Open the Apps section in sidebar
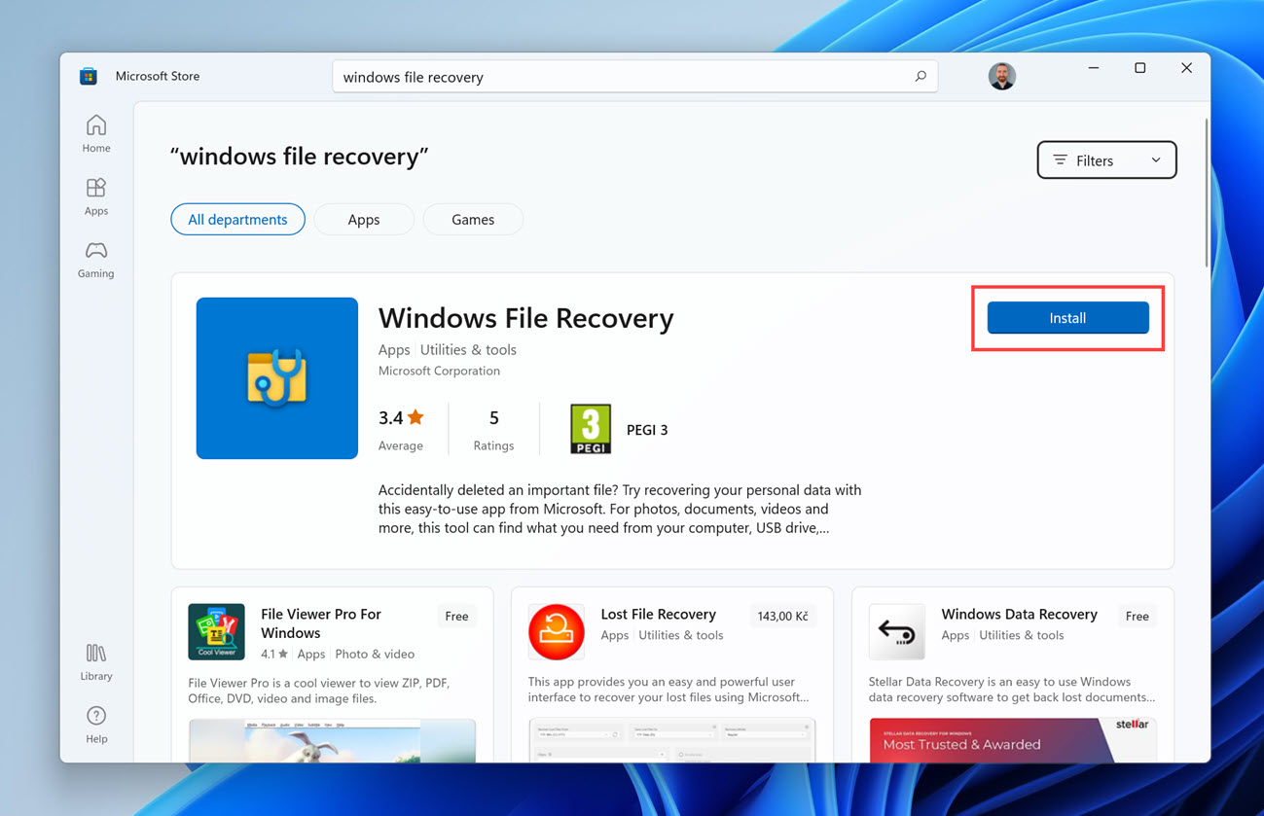Viewport: 1264px width, 816px height. tap(96, 196)
